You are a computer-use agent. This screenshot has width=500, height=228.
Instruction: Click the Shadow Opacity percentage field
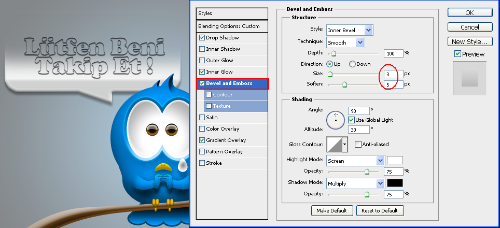[394, 194]
